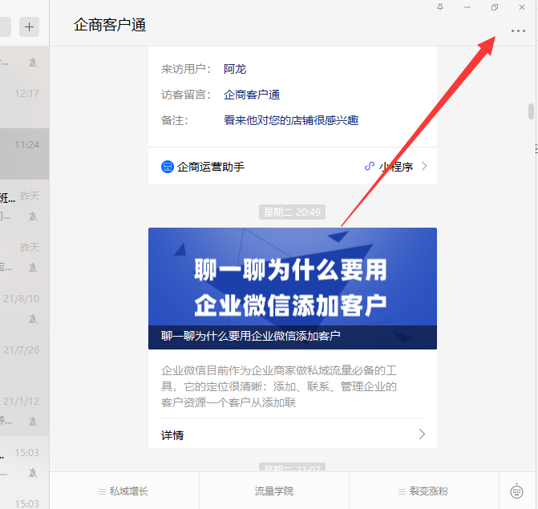
Task: Select the conversation dated 21/1/12
Action: (x=24, y=410)
